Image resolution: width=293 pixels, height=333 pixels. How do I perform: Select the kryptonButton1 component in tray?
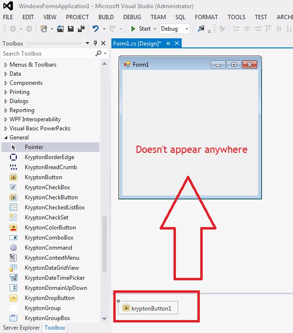(x=148, y=308)
